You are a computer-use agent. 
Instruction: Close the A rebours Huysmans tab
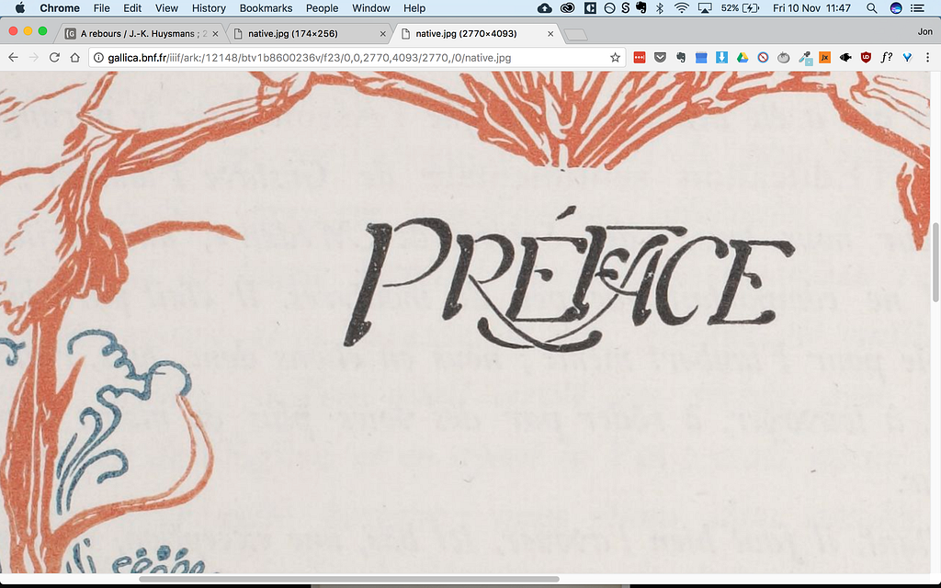pos(215,34)
